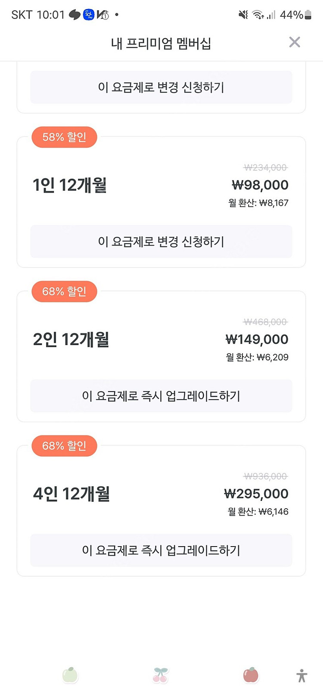
Task: Tap the battery status icon
Action: pyautogui.click(x=308, y=15)
